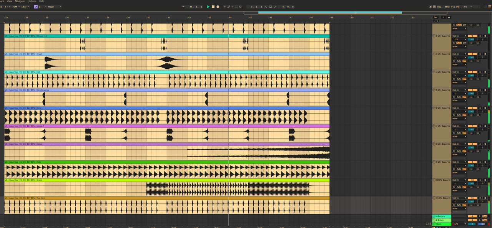492x228 pixels.
Task: Toggle the Session Record circle icon
Action: (240, 7)
